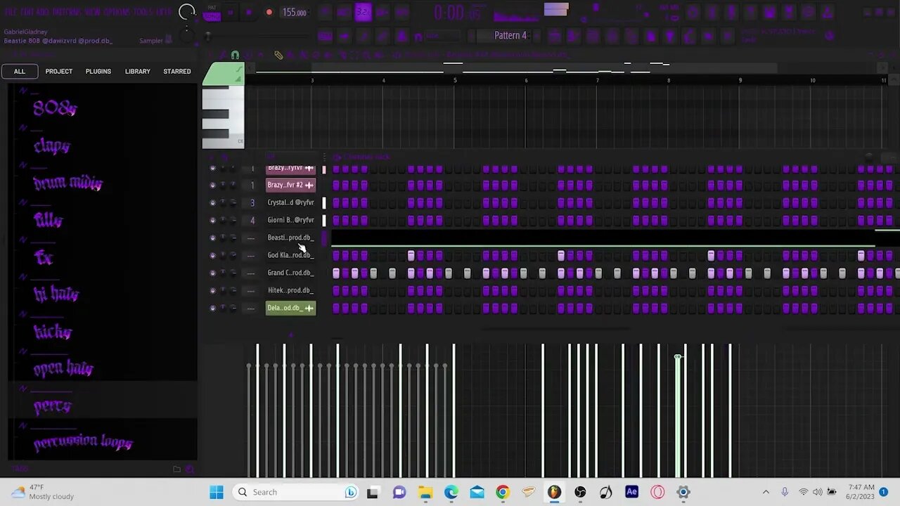
Task: Click mixer track number 3 for Crystal channel
Action: [252, 202]
